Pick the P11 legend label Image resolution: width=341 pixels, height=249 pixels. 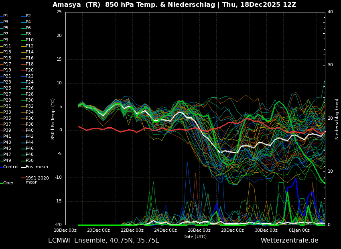click(7, 46)
